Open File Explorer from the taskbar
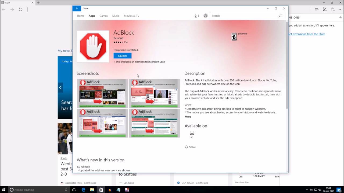Screen dimensions: 344x193 pyautogui.click(x=92, y=190)
